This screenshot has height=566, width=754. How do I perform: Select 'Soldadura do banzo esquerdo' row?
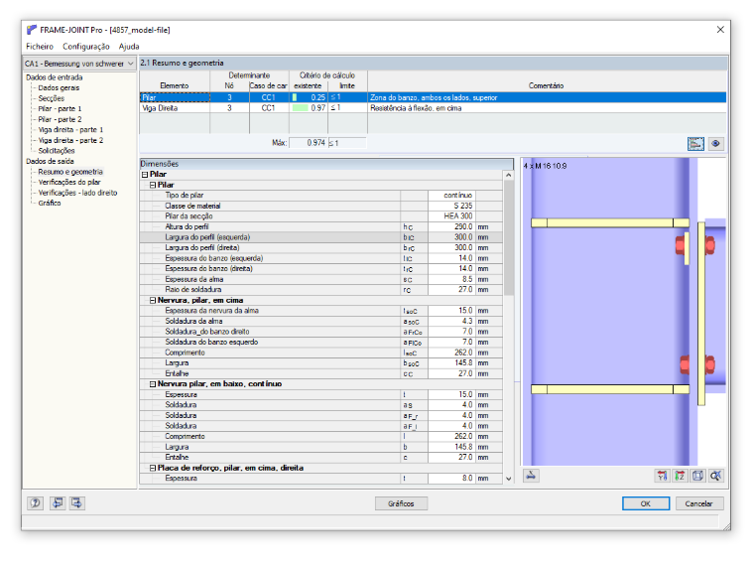[321, 343]
